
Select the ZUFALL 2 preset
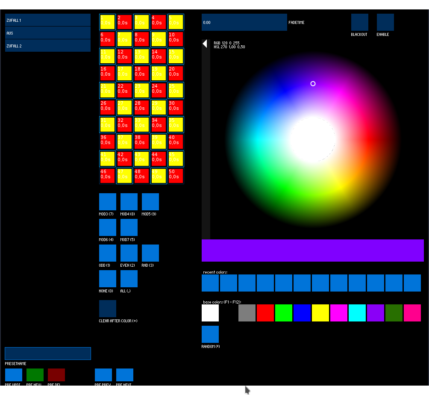click(47, 46)
